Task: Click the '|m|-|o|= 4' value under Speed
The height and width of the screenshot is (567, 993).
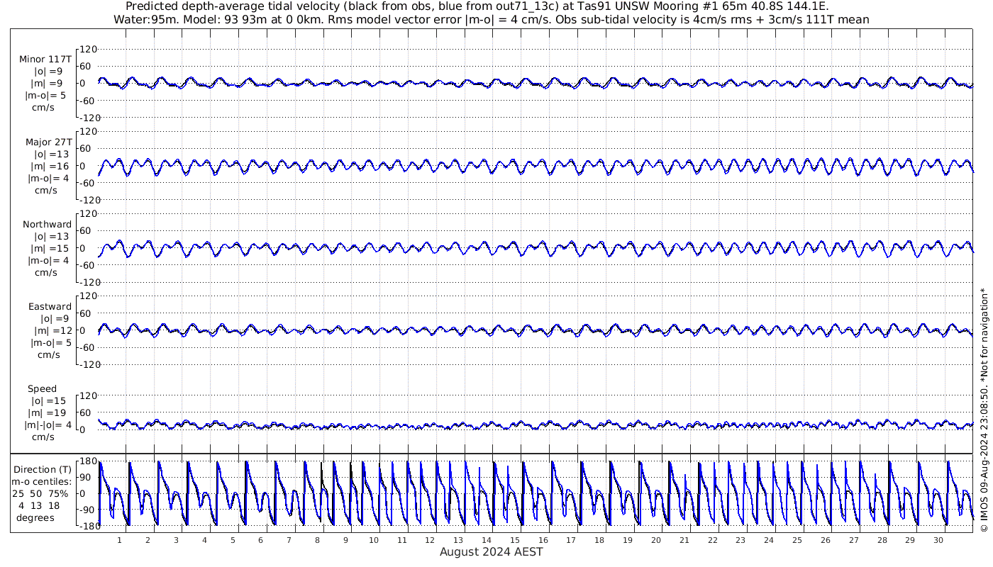Action: [x=48, y=425]
